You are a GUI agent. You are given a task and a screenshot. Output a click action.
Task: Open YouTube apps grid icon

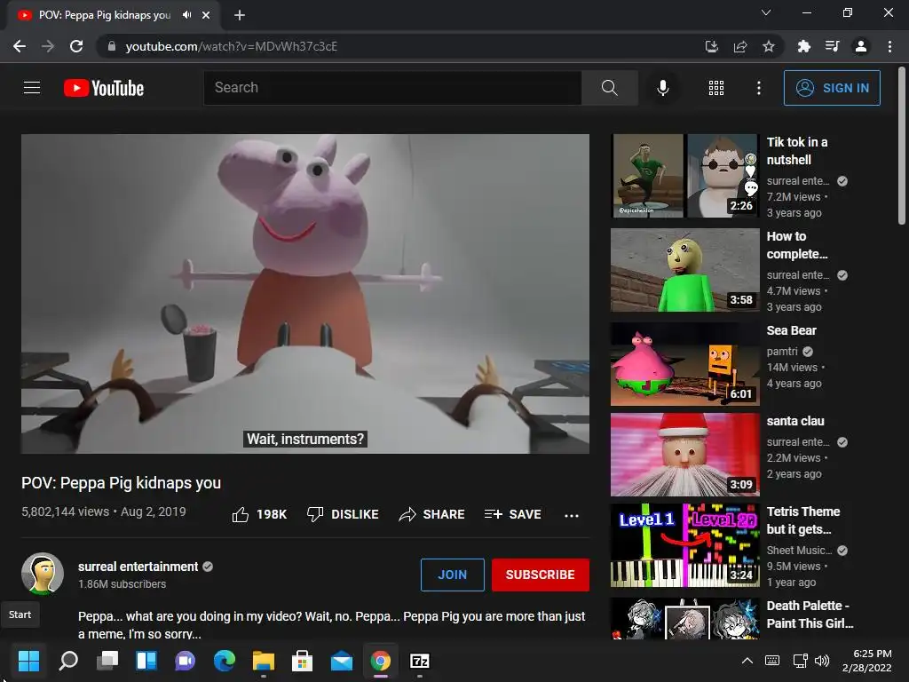pyautogui.click(x=716, y=88)
